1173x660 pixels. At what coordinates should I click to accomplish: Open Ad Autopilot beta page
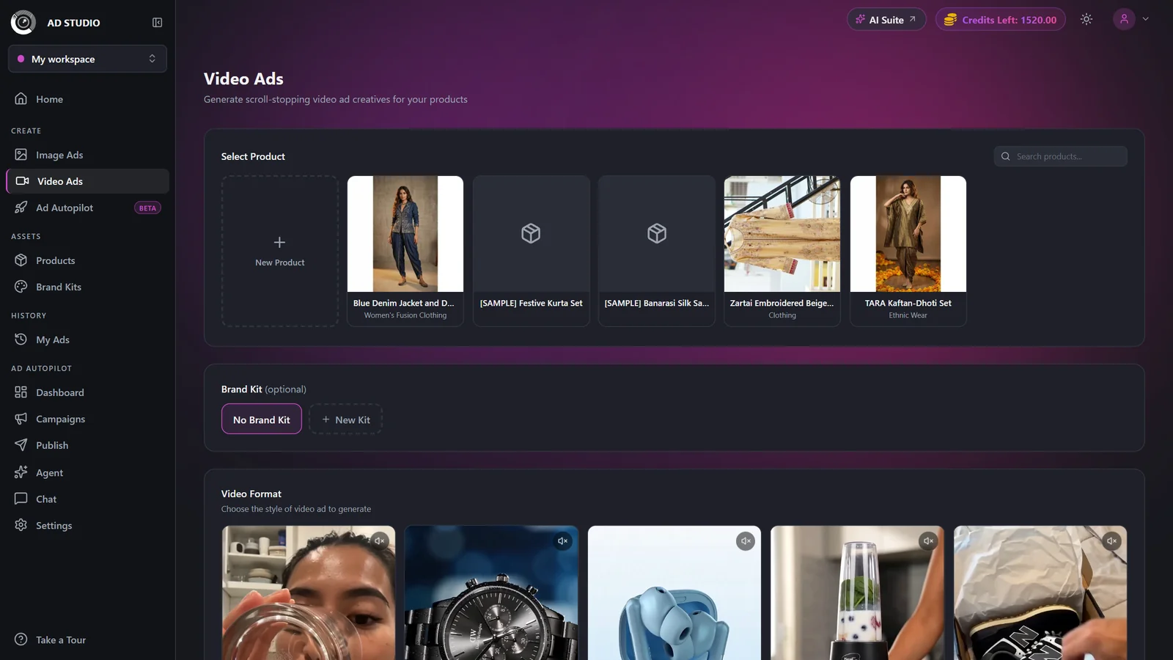tap(87, 208)
